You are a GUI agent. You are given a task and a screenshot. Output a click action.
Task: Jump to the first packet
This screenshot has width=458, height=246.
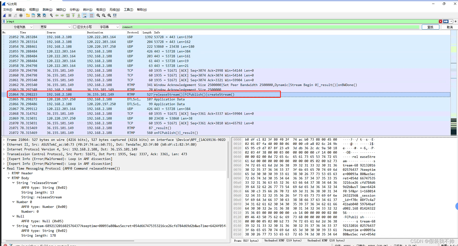point(73,15)
